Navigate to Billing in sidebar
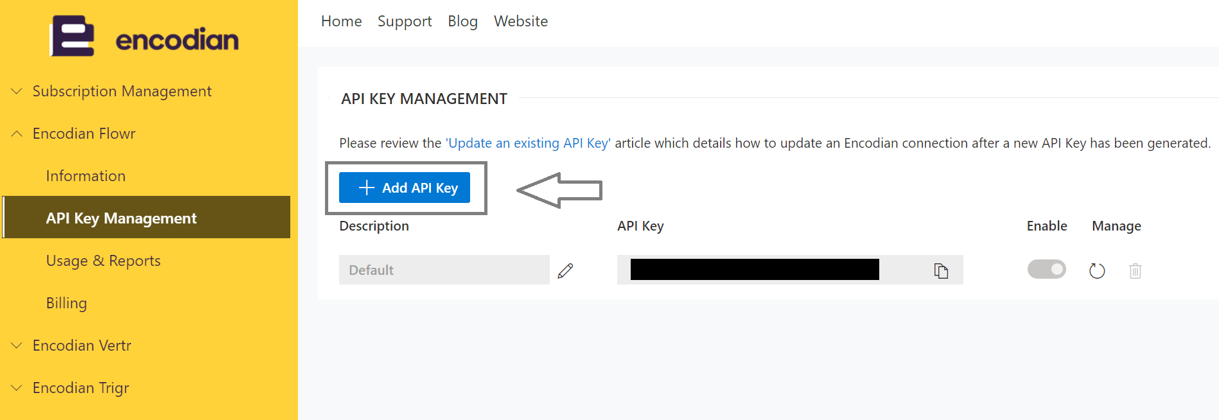The width and height of the screenshot is (1219, 420). [66, 303]
